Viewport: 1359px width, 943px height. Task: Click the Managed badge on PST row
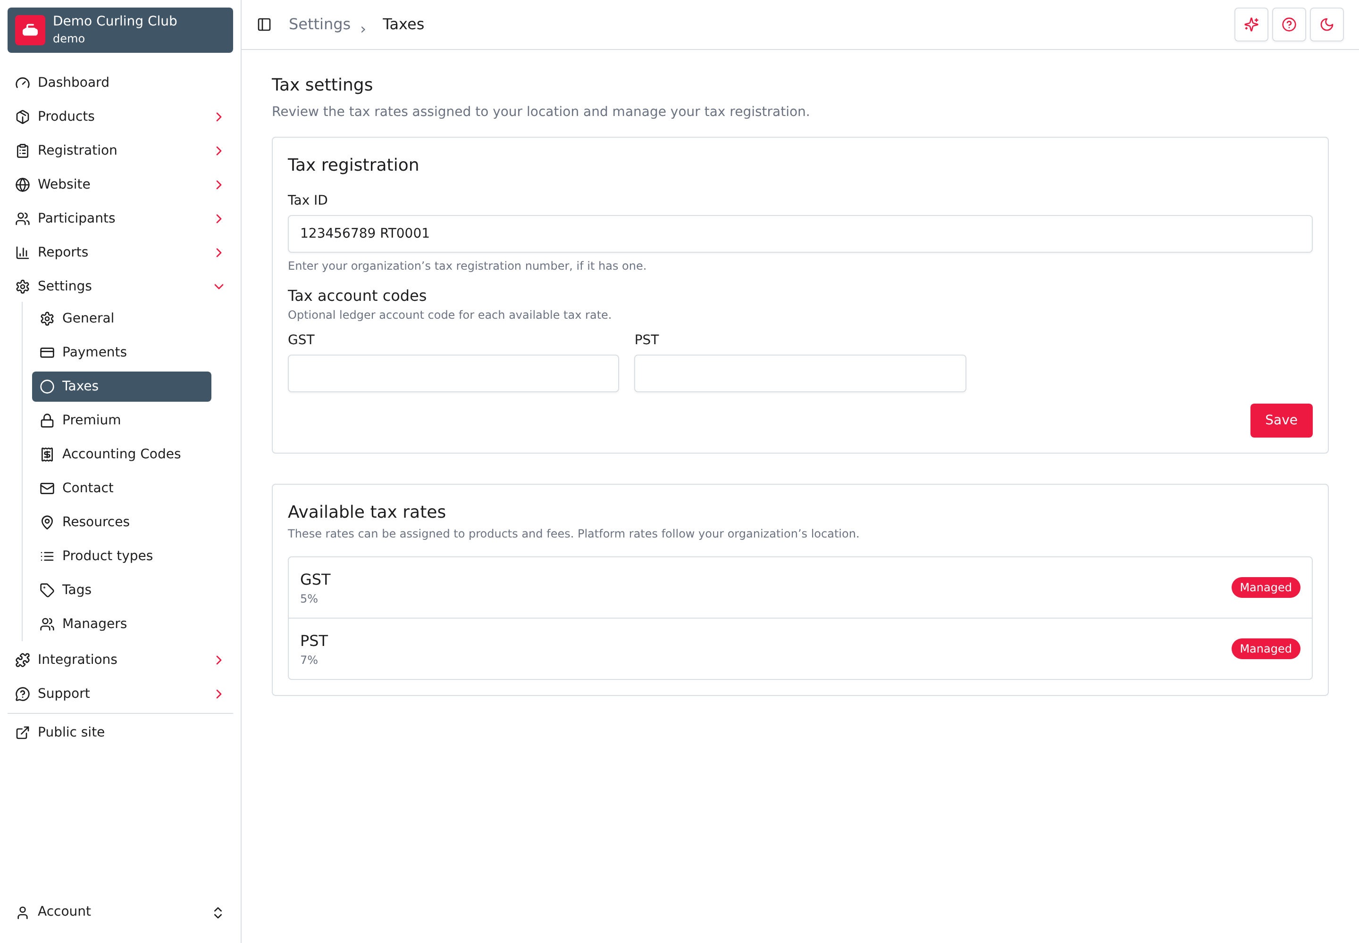coord(1265,649)
